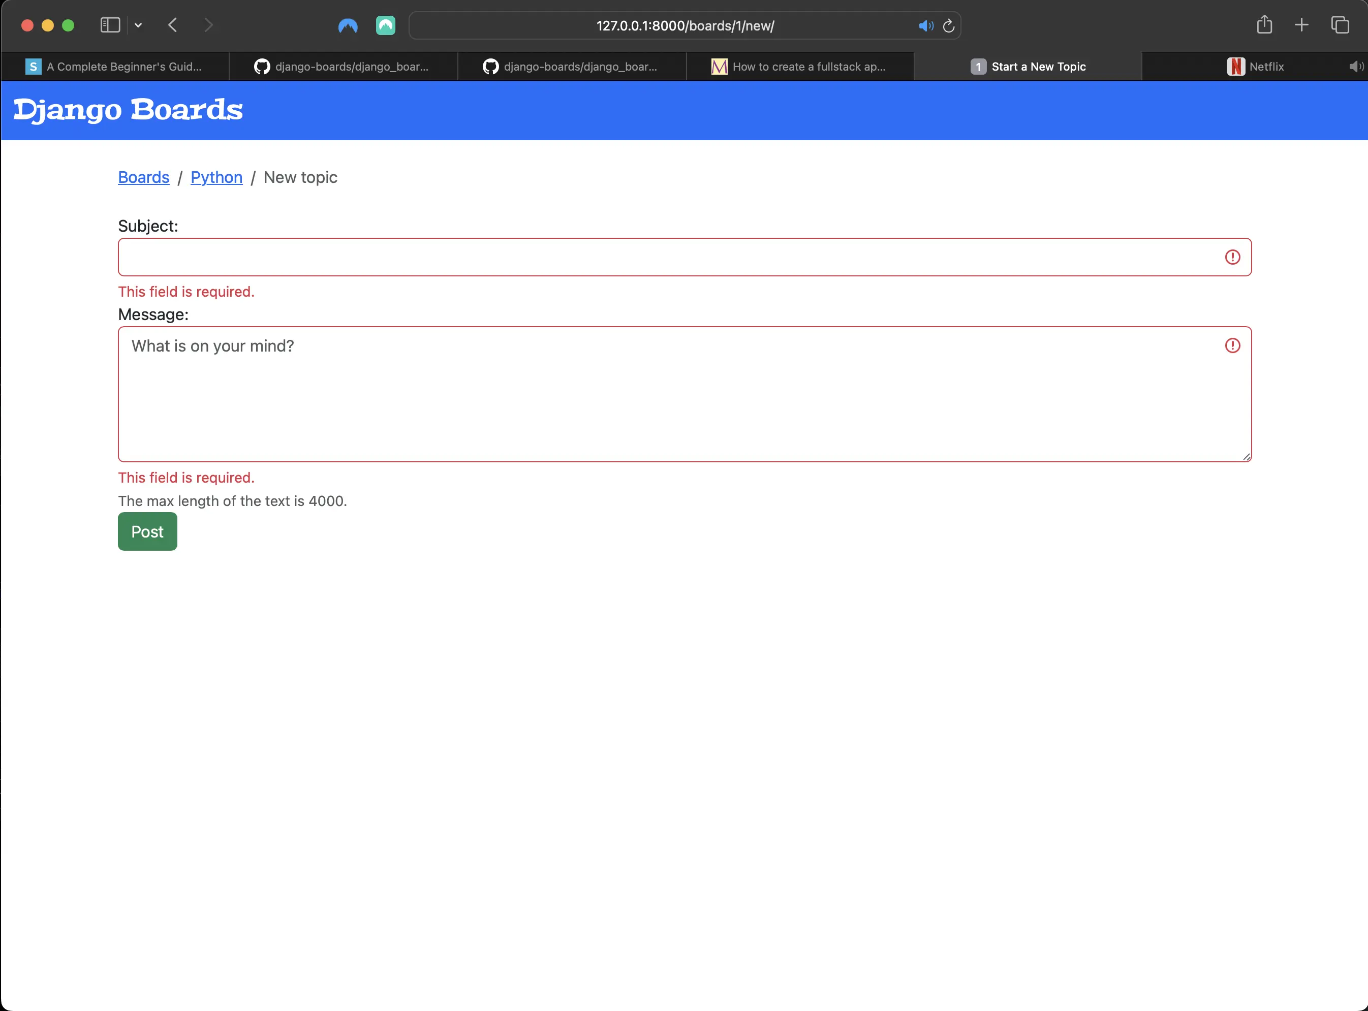Mute the Netflix tab speaker icon

point(1356,67)
